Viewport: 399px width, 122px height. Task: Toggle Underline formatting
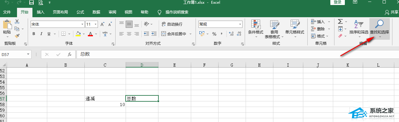click(49, 34)
